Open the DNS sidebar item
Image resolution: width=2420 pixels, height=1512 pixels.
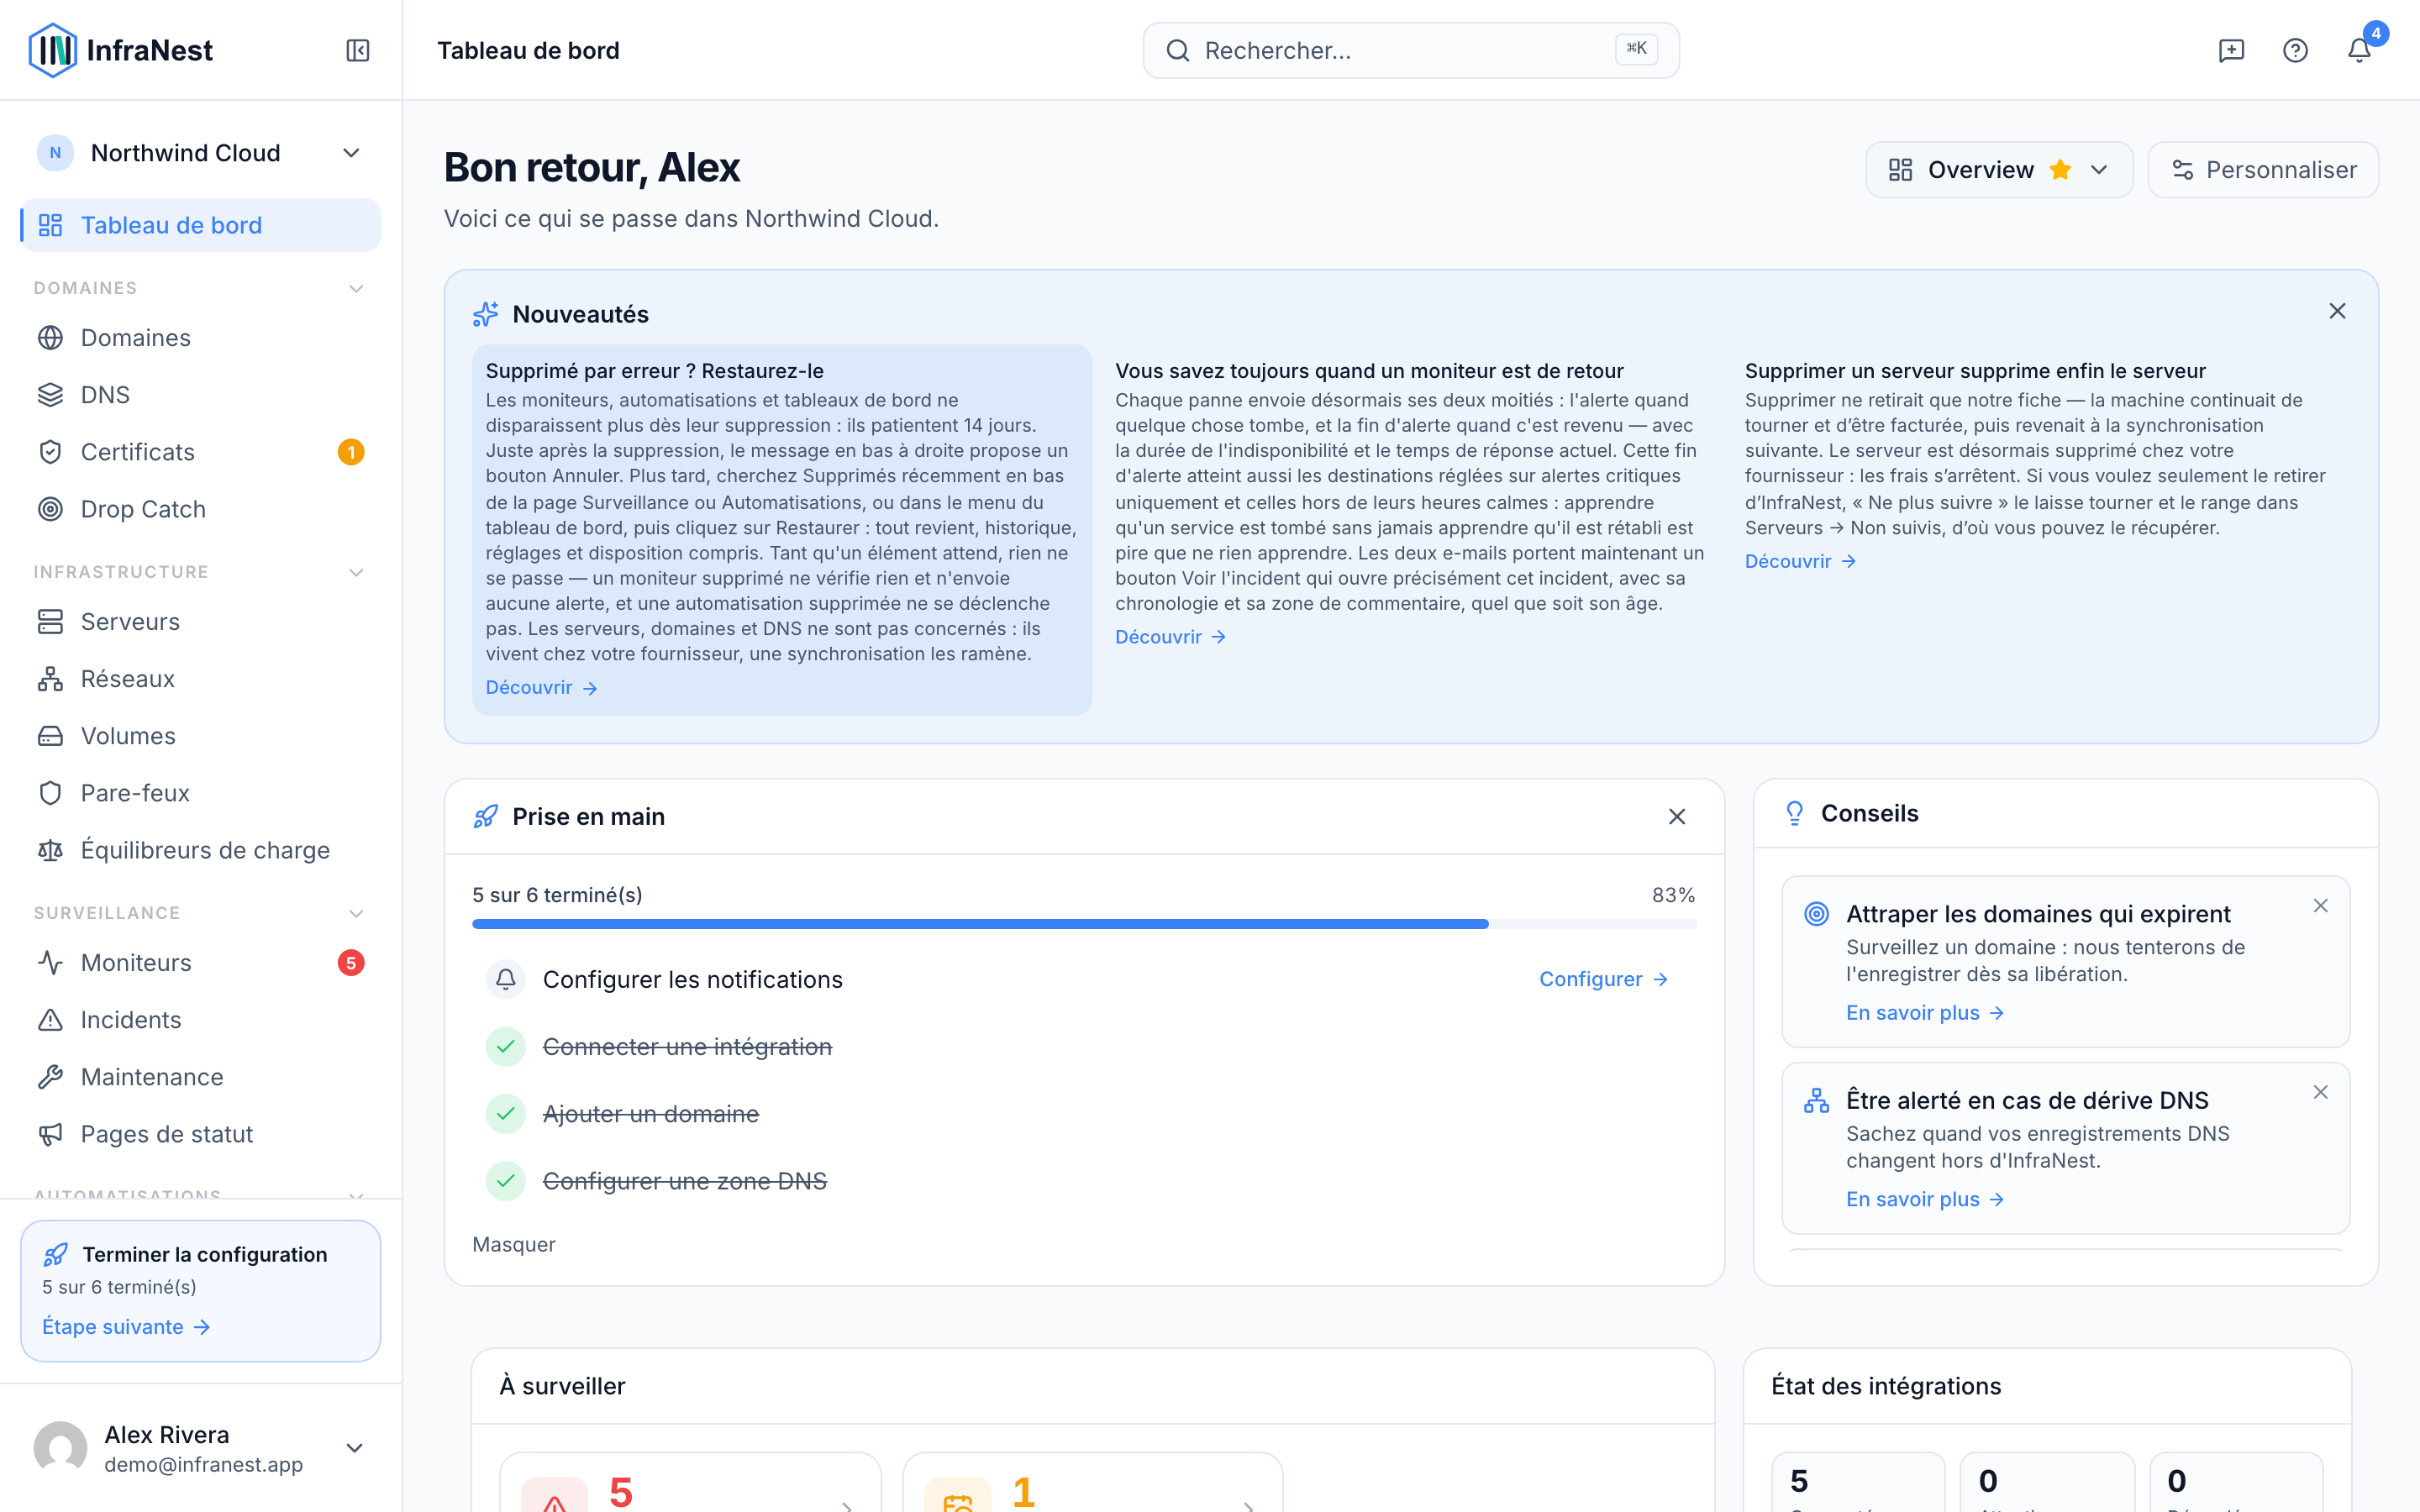click(x=200, y=395)
